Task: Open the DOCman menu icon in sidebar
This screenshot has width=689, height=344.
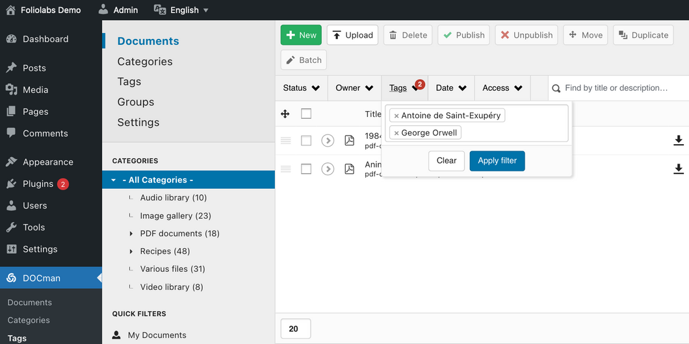Action: point(12,278)
